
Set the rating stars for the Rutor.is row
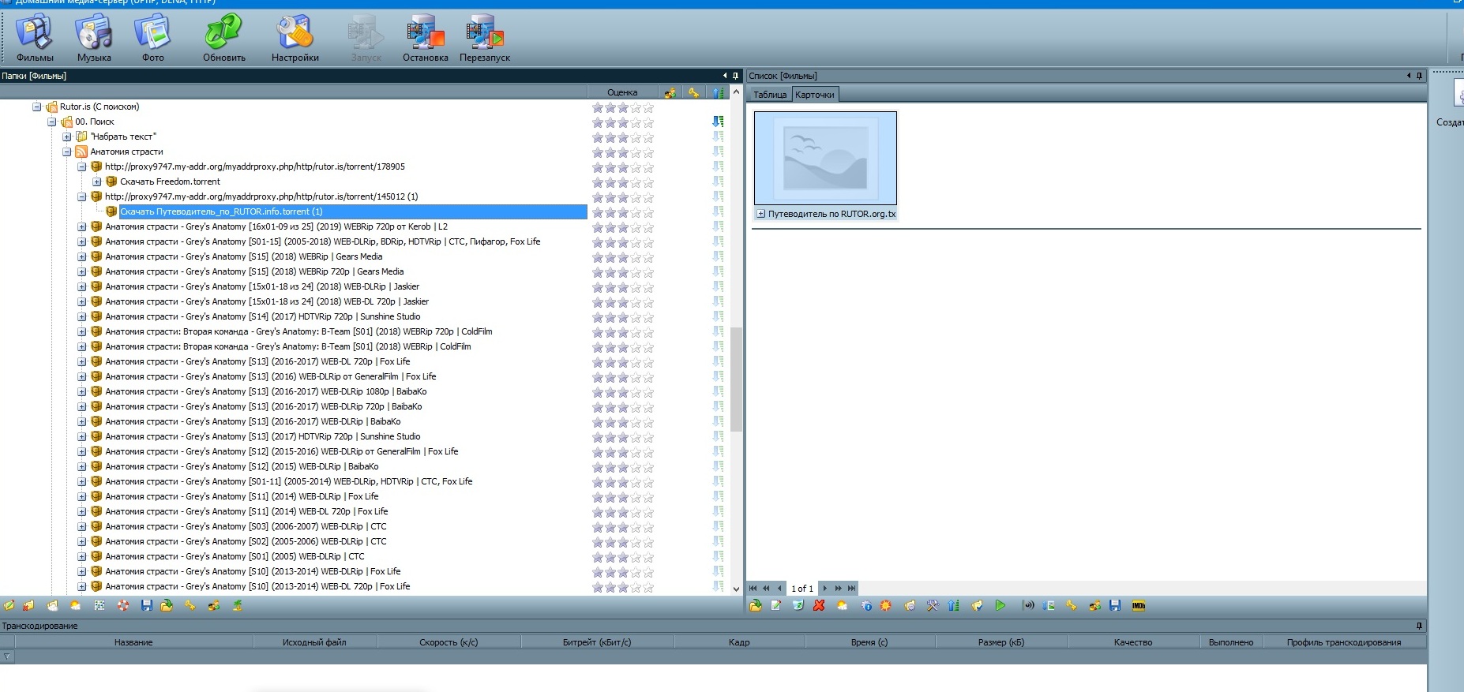pos(623,107)
